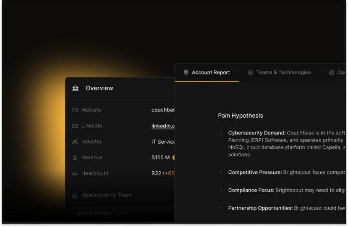Click the IT Service industry value
The image size is (348, 227).
(x=163, y=142)
